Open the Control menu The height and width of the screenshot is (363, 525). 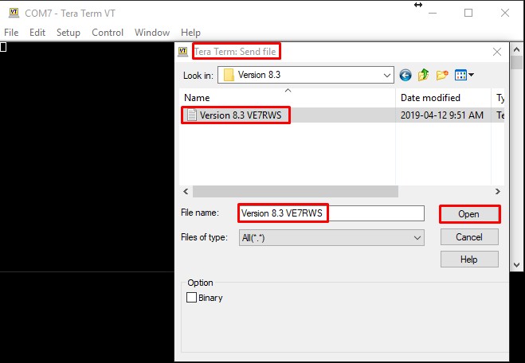108,33
